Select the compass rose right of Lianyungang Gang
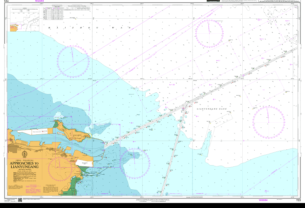 [268, 121]
